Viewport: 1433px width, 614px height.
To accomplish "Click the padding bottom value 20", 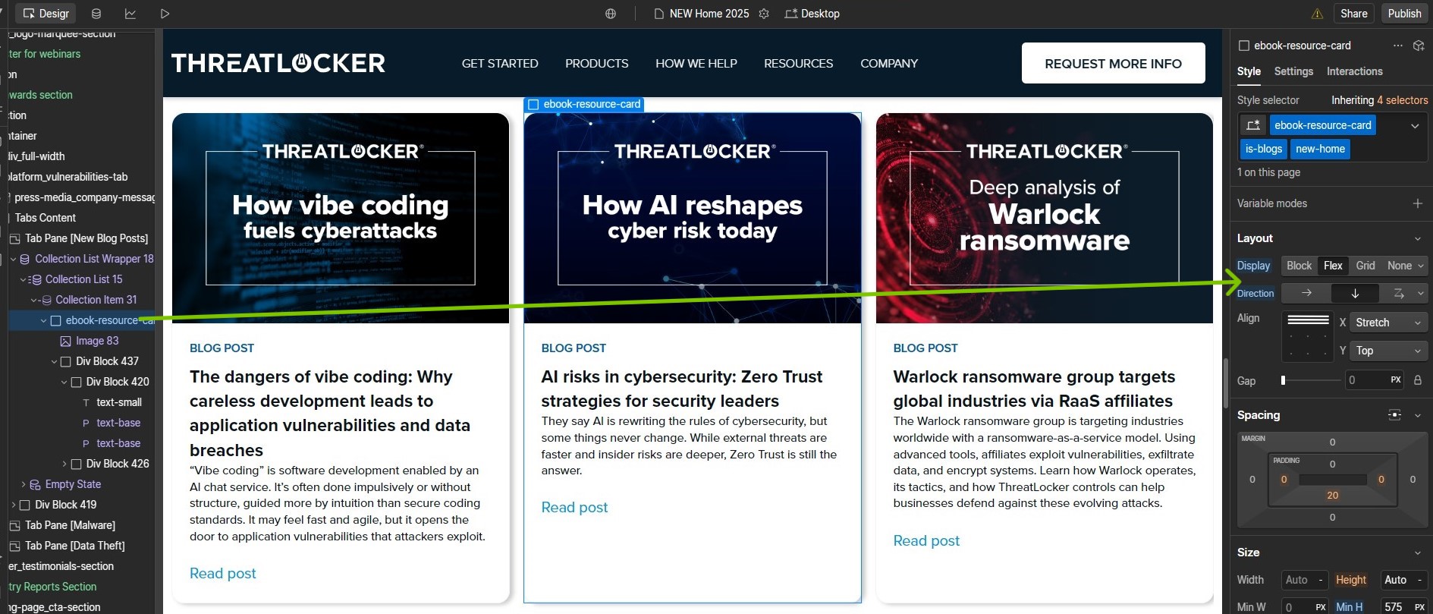I will (x=1333, y=496).
